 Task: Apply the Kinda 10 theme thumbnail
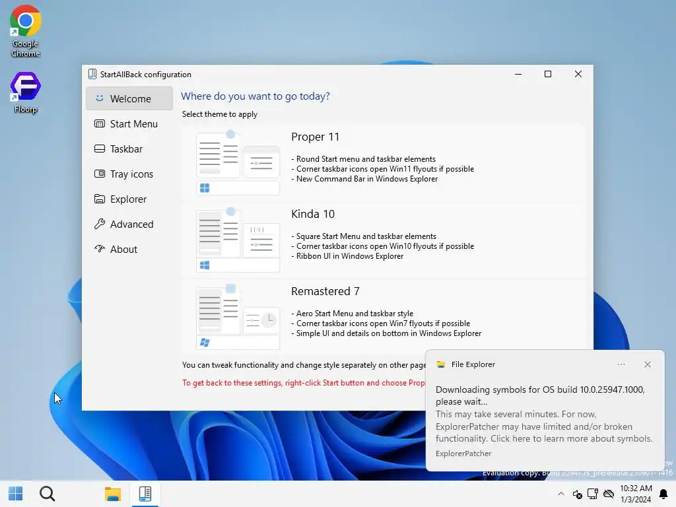click(x=238, y=240)
